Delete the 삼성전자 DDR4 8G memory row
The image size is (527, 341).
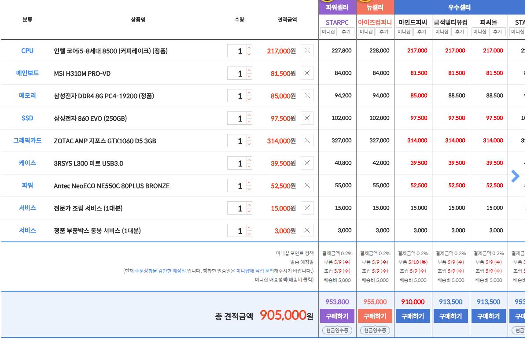(x=307, y=96)
